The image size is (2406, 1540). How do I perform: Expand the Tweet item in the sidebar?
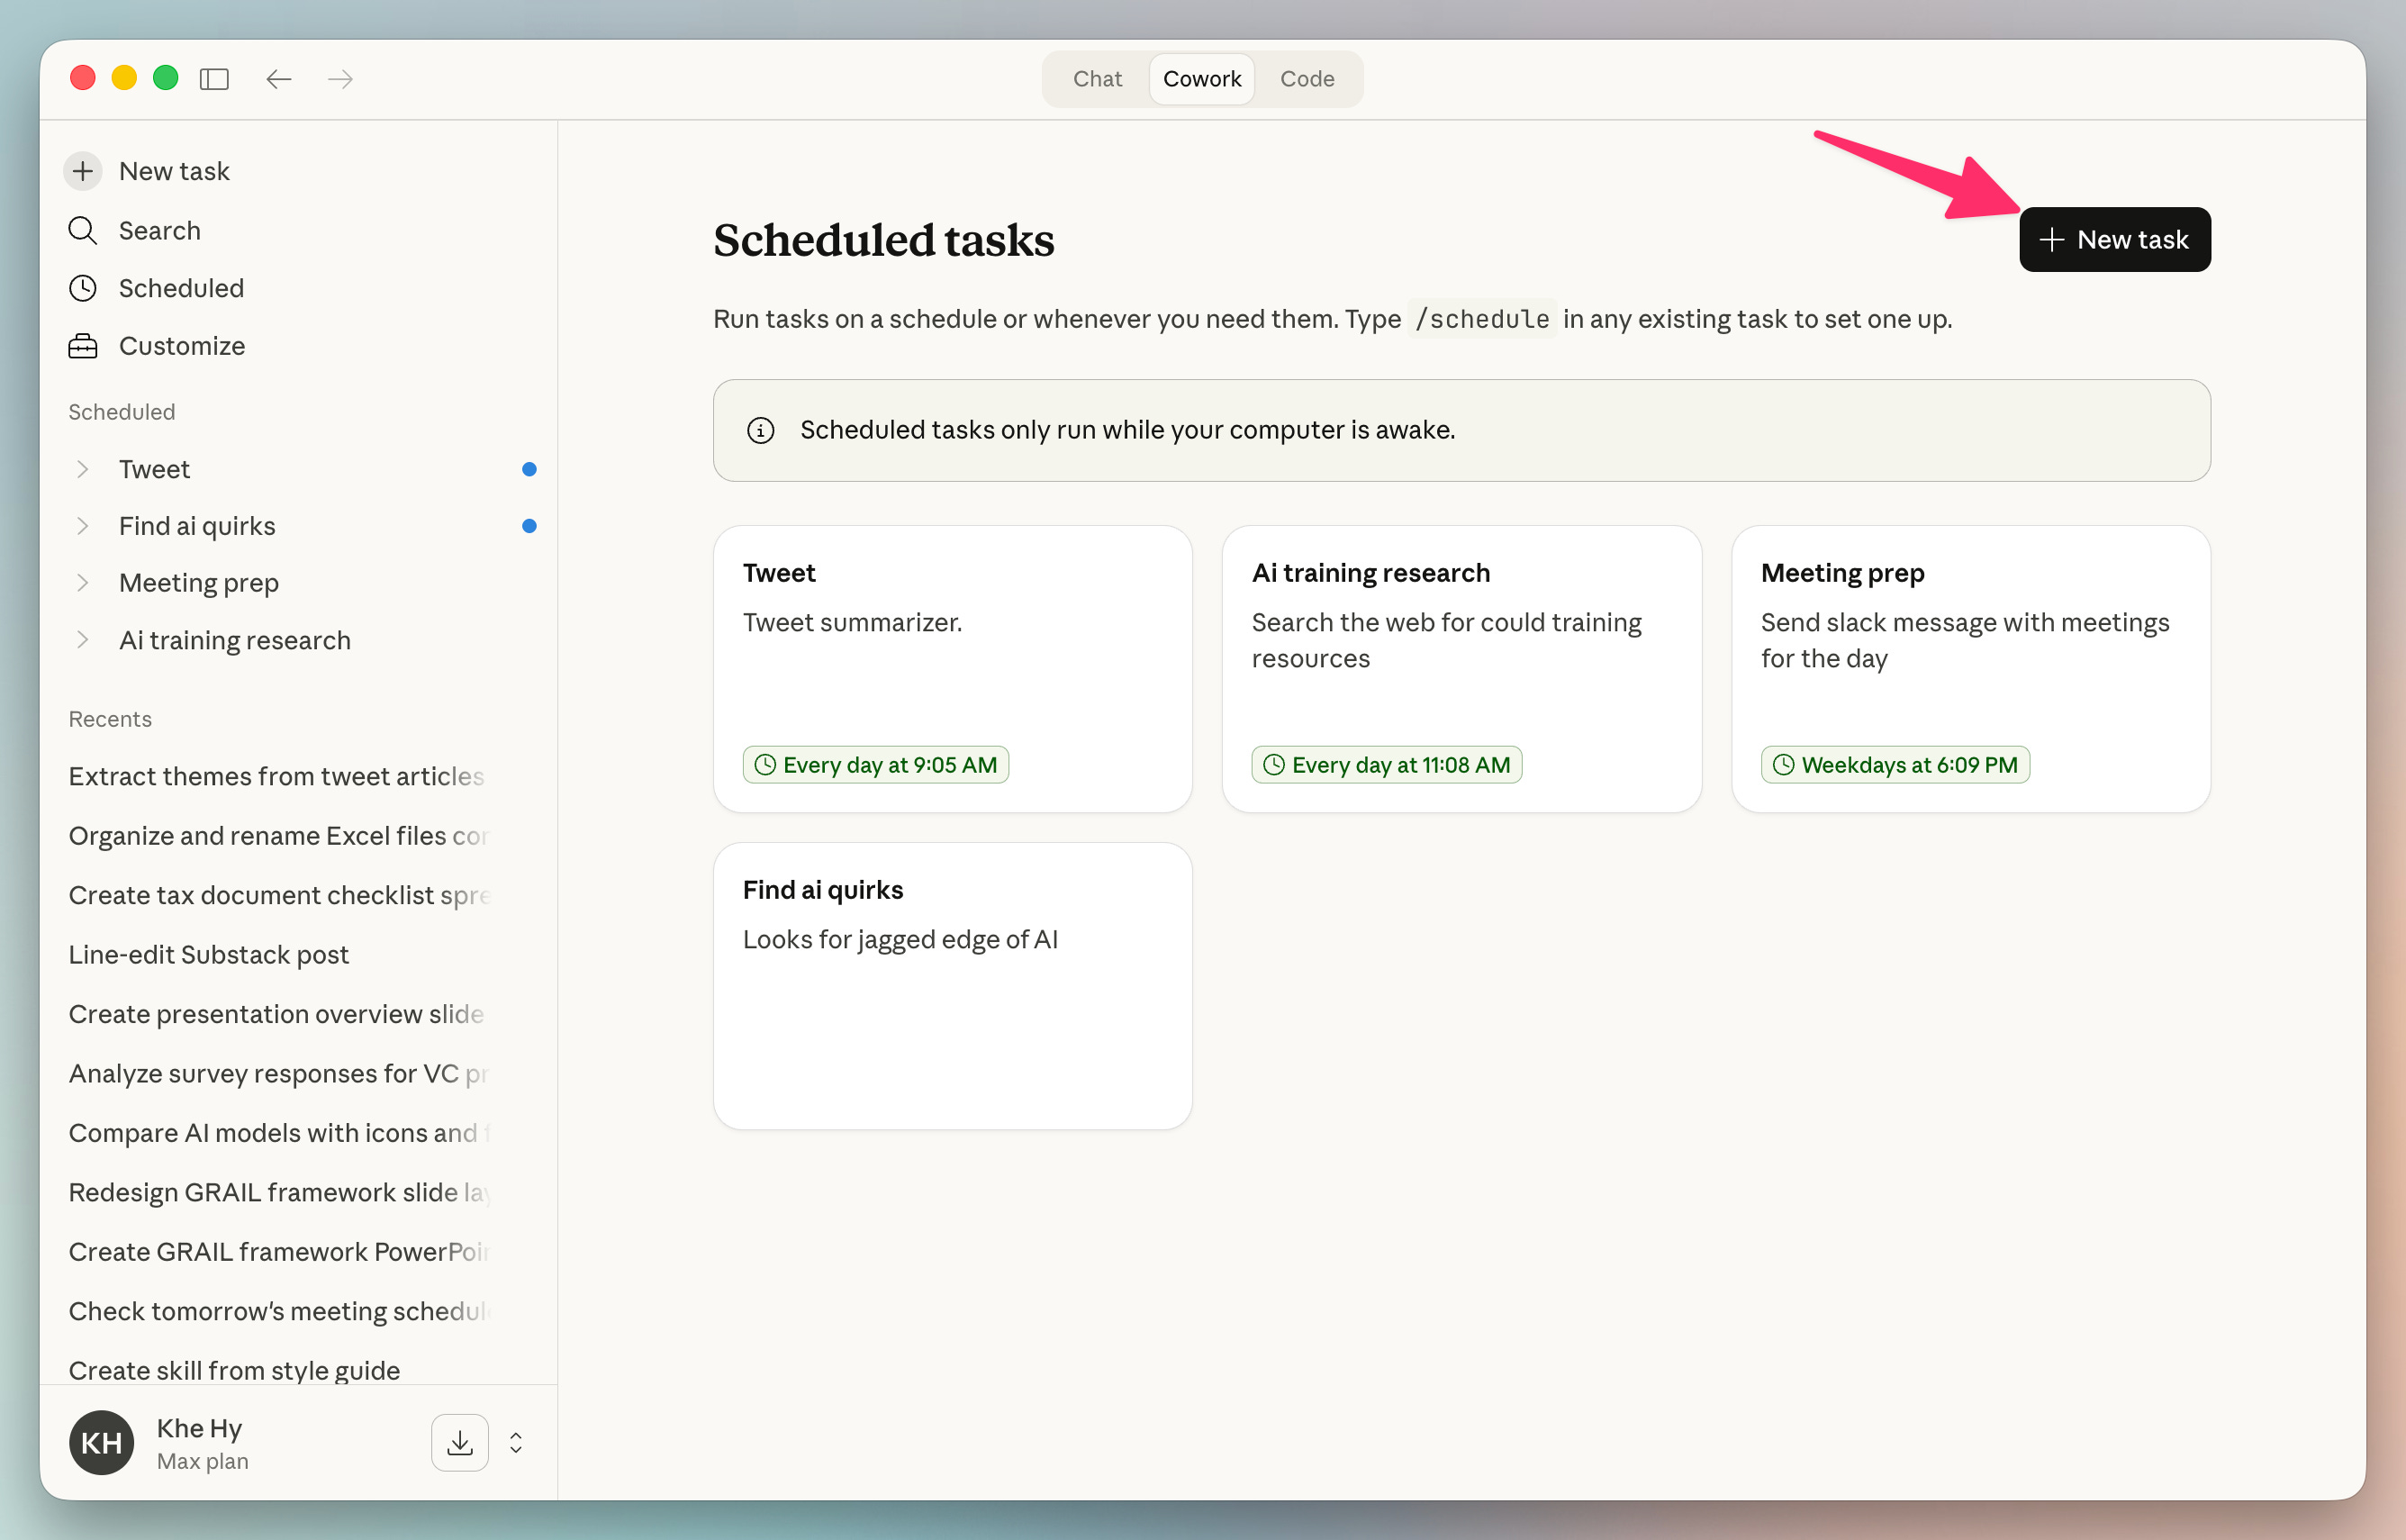83,469
